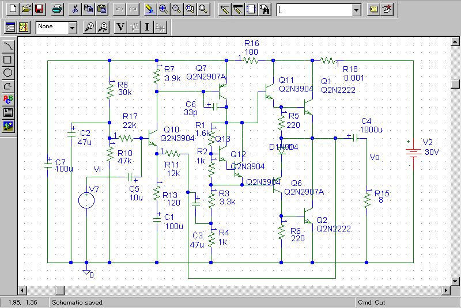Click the Zoom In magnifier icon
The height and width of the screenshot is (308, 461).
(164, 9)
